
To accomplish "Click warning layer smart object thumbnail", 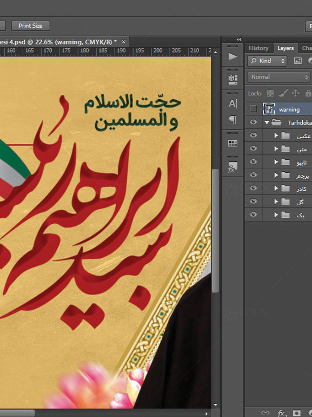I will click(x=269, y=109).
